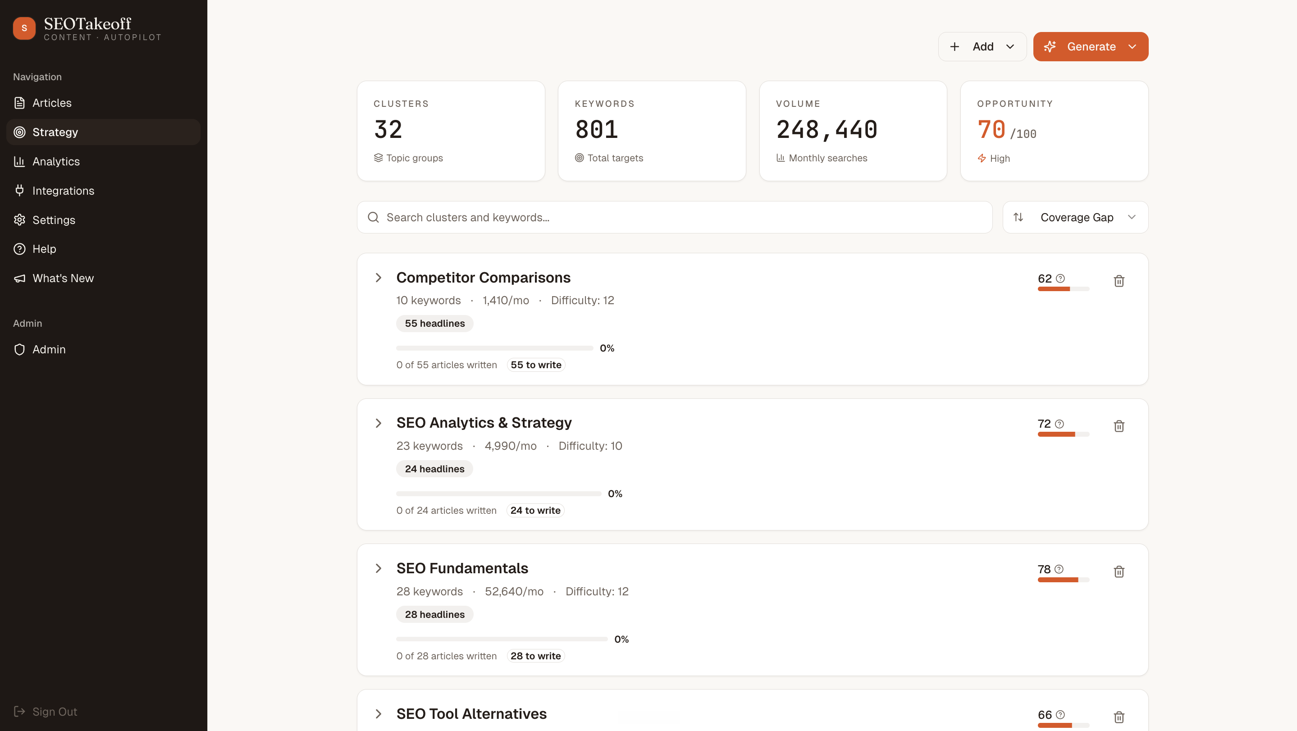Screen dimensions: 1297x731
Task: Click the Sign Out arrow icon
Action: [19, 711]
